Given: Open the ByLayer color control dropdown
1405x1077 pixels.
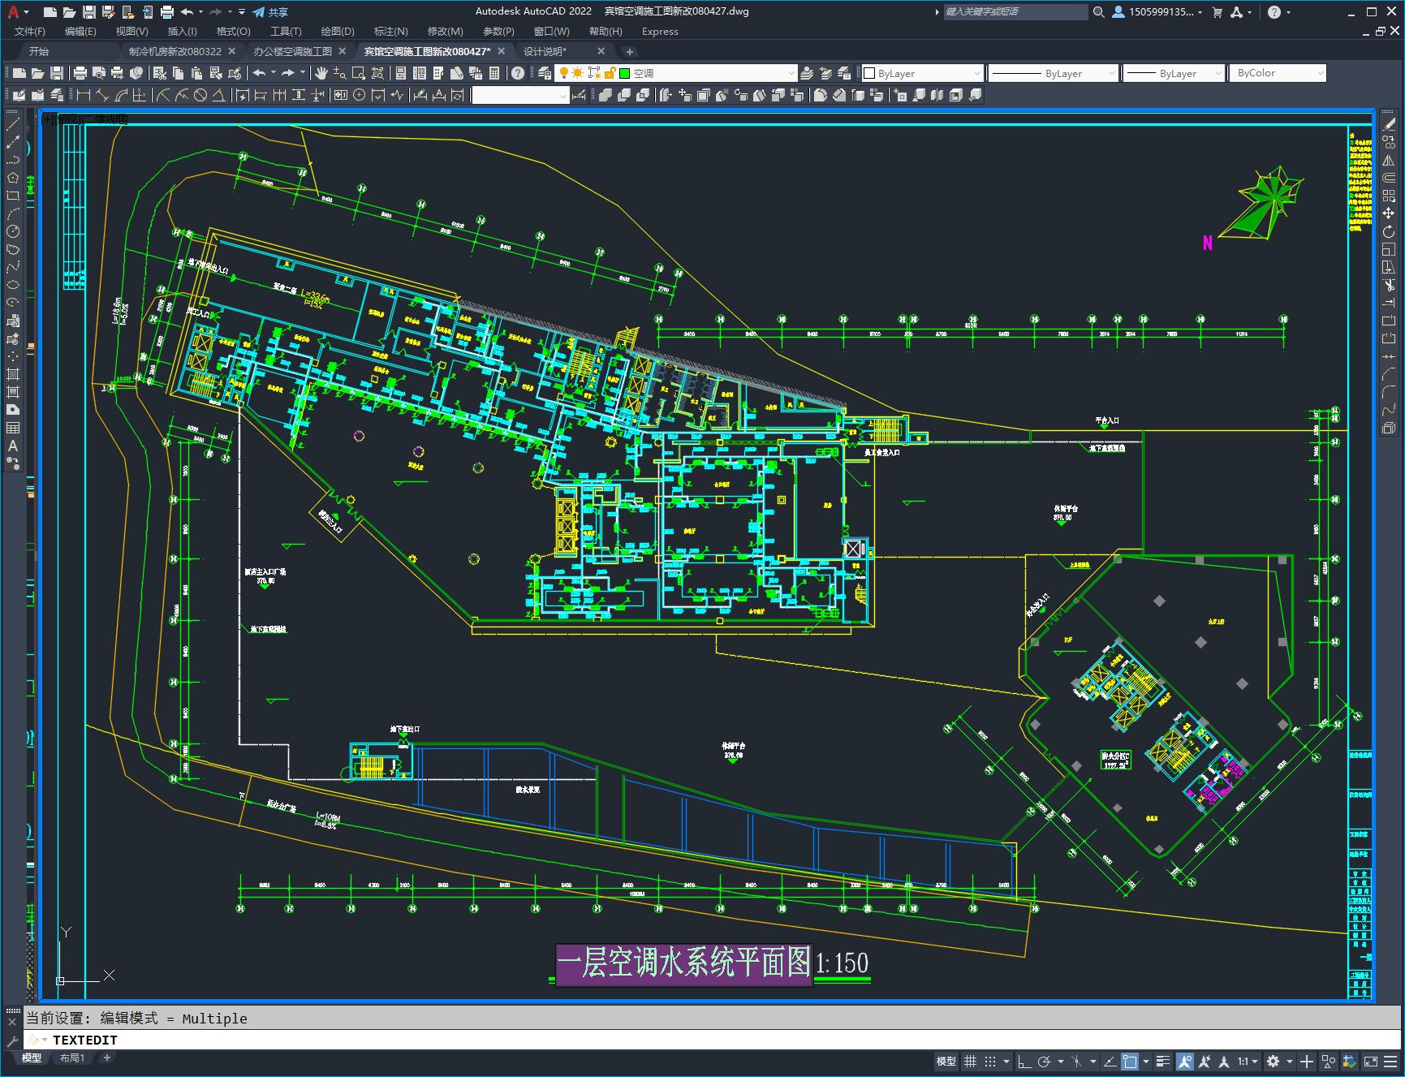Looking at the screenshot, I should (976, 73).
